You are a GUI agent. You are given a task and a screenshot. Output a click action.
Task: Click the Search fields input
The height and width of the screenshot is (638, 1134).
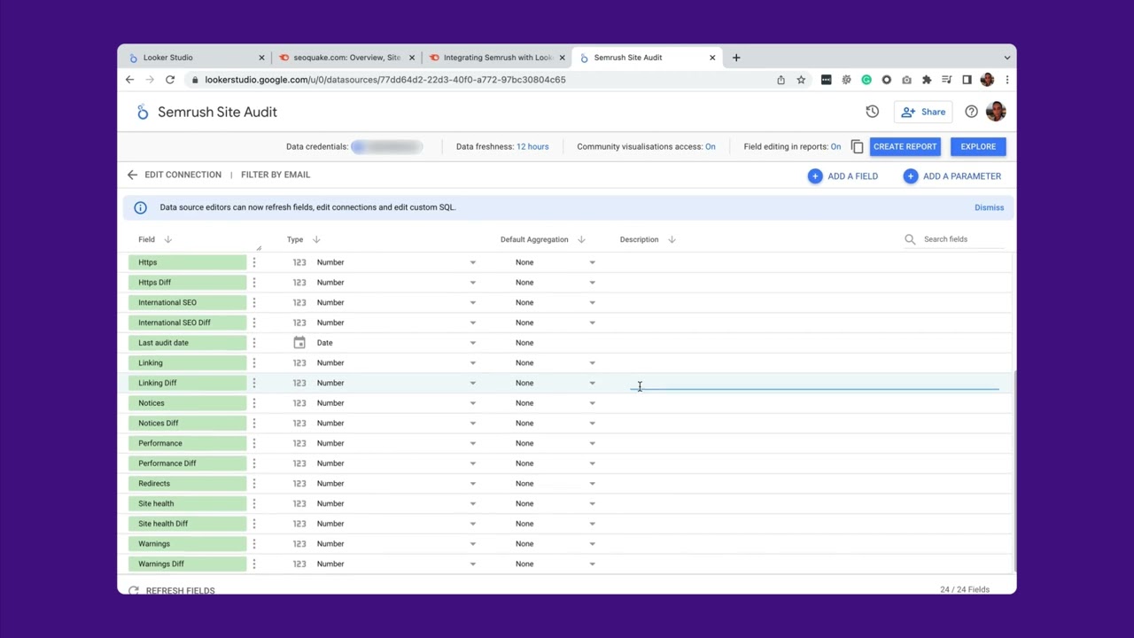961,239
